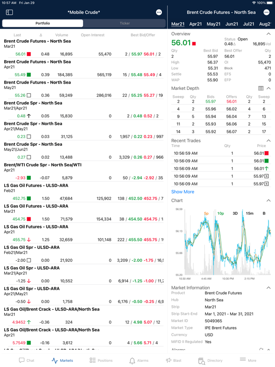
Task: Click the Wi-Fi status icon
Action: coord(254,3)
